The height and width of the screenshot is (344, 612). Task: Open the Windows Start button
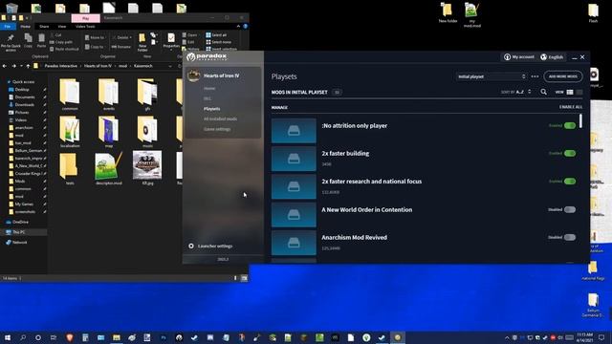8,337
